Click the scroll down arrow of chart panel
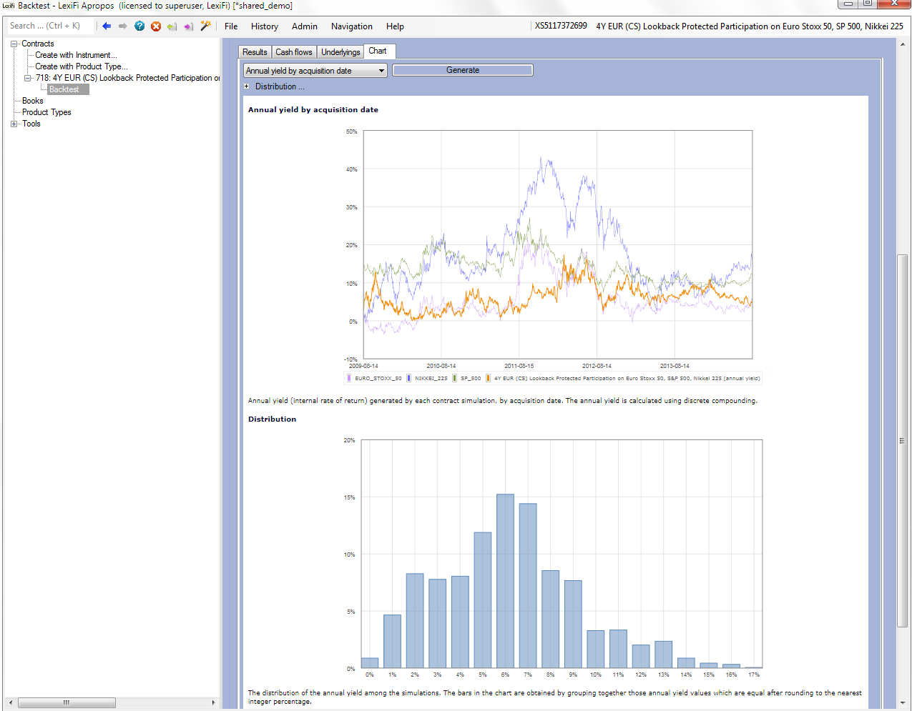The width and height of the screenshot is (912, 711). tap(903, 704)
